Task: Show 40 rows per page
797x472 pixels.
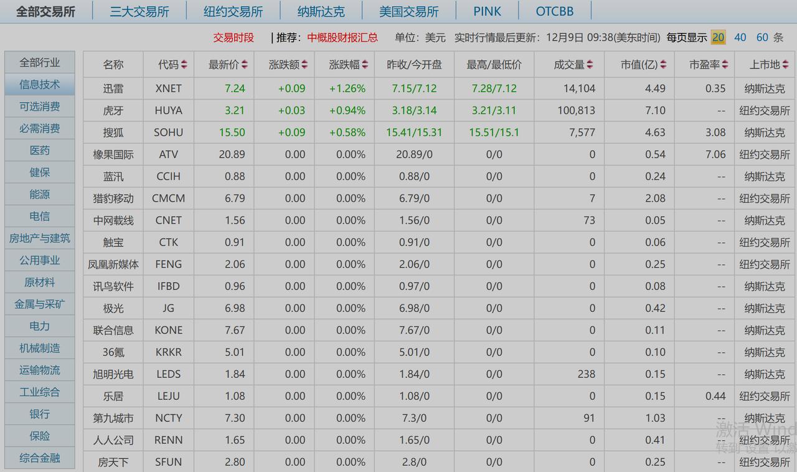Action: (740, 37)
